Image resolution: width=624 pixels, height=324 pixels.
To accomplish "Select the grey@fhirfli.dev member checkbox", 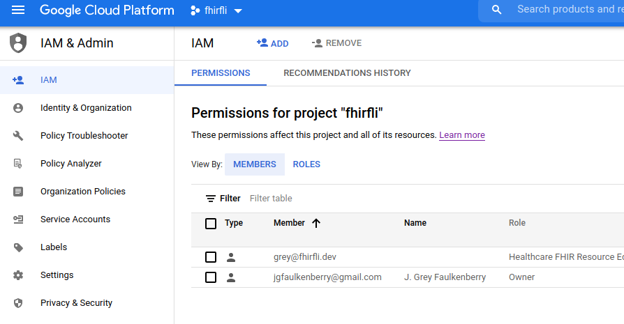I will pyautogui.click(x=211, y=257).
